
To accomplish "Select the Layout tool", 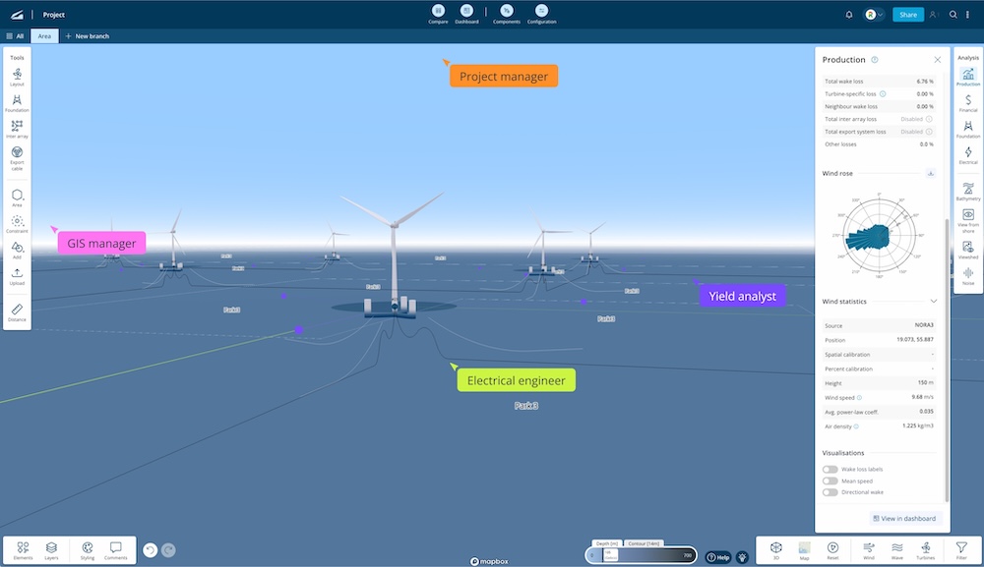I will pos(17,79).
